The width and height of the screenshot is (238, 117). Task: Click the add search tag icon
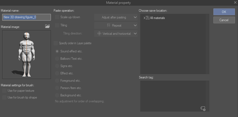click(x=203, y=108)
